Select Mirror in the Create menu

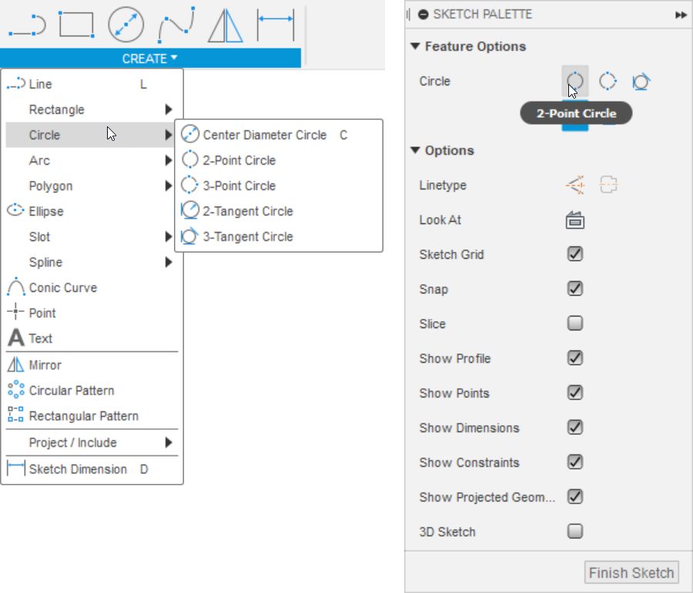click(x=92, y=365)
